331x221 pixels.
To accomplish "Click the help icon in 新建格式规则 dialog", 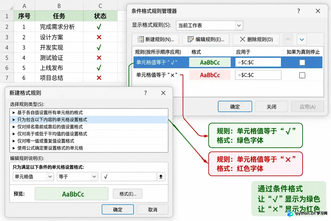I will (x=145, y=93).
